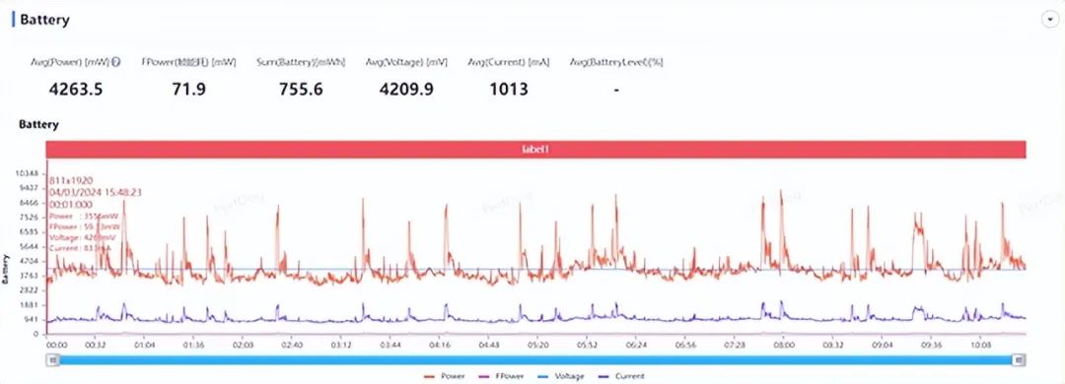Click the FPower value 71.9
This screenshot has width=1065, height=384.
click(188, 89)
